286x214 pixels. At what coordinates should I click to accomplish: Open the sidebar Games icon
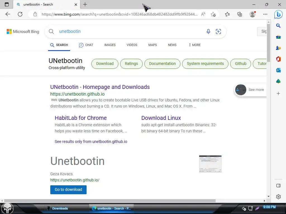click(x=278, y=48)
